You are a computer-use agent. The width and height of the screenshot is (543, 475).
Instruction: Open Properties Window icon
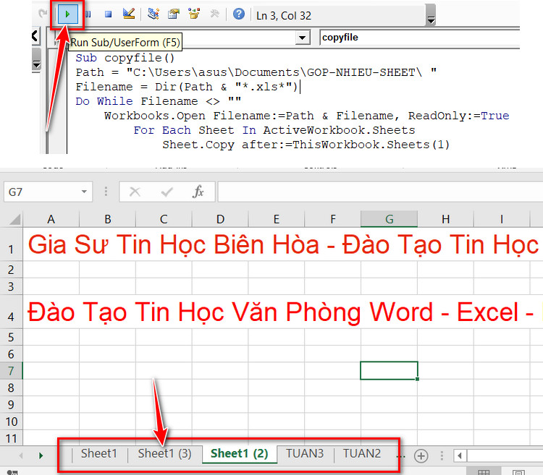tap(174, 14)
